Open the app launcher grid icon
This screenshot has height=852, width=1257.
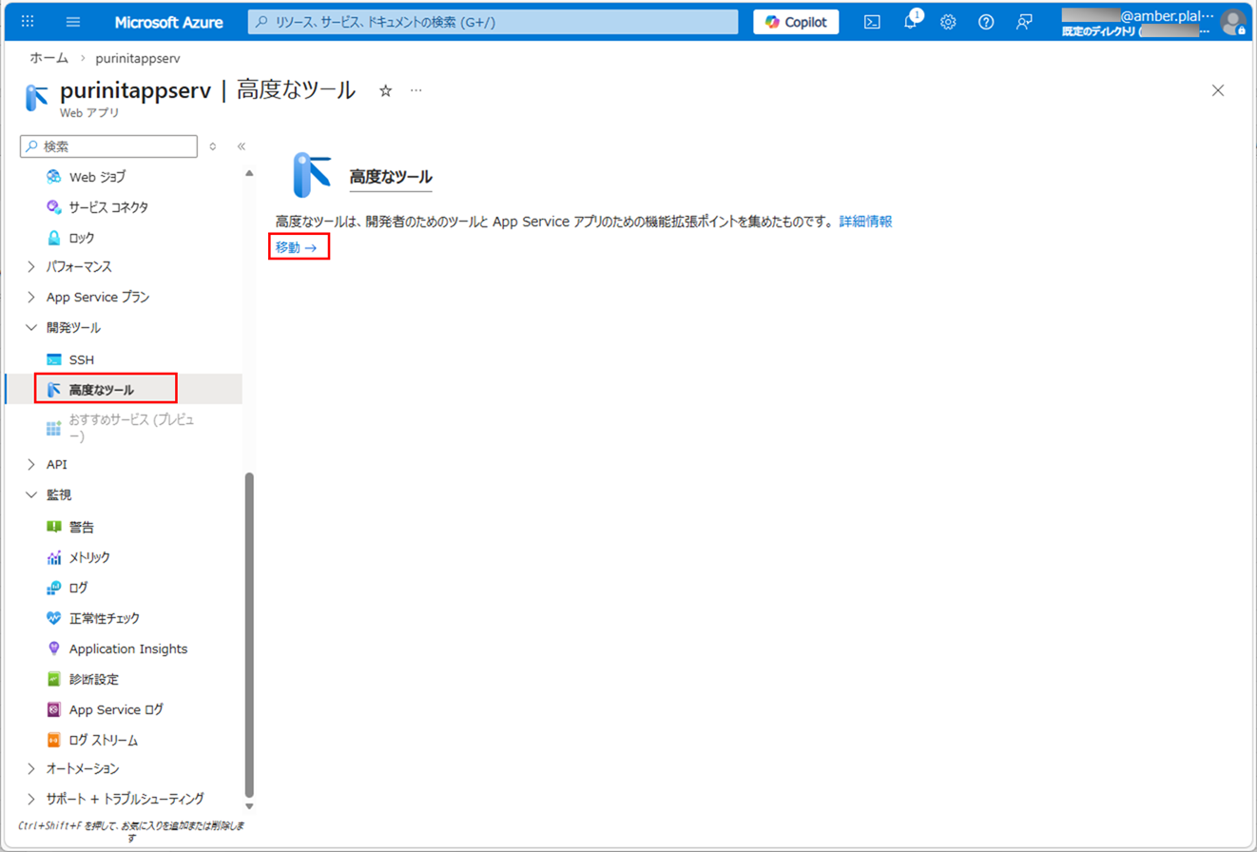pos(28,22)
